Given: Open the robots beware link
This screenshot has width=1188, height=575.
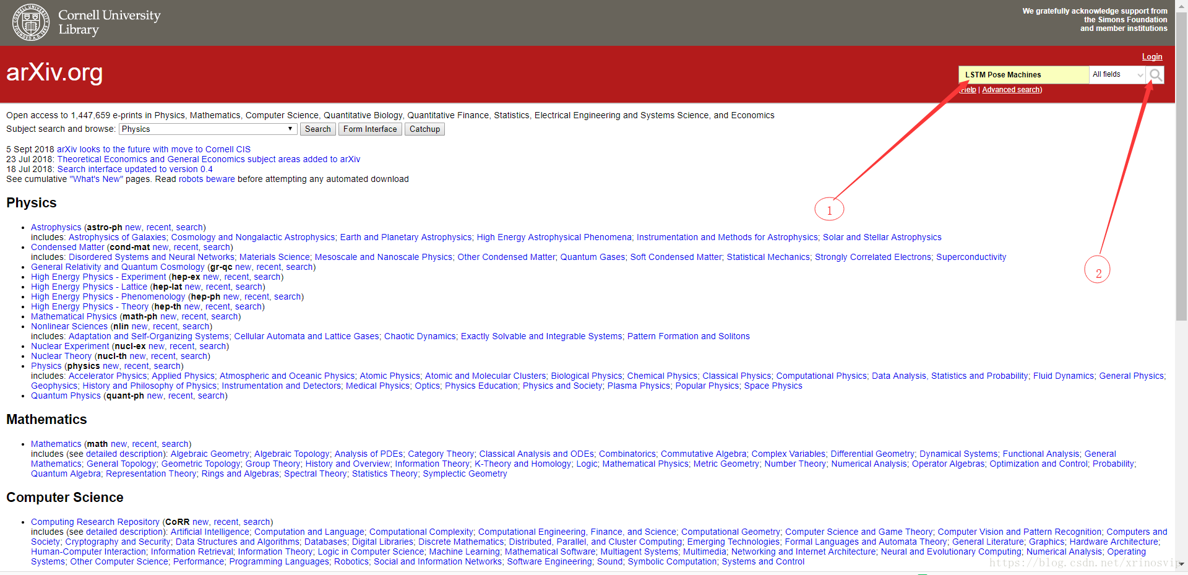Looking at the screenshot, I should (207, 179).
